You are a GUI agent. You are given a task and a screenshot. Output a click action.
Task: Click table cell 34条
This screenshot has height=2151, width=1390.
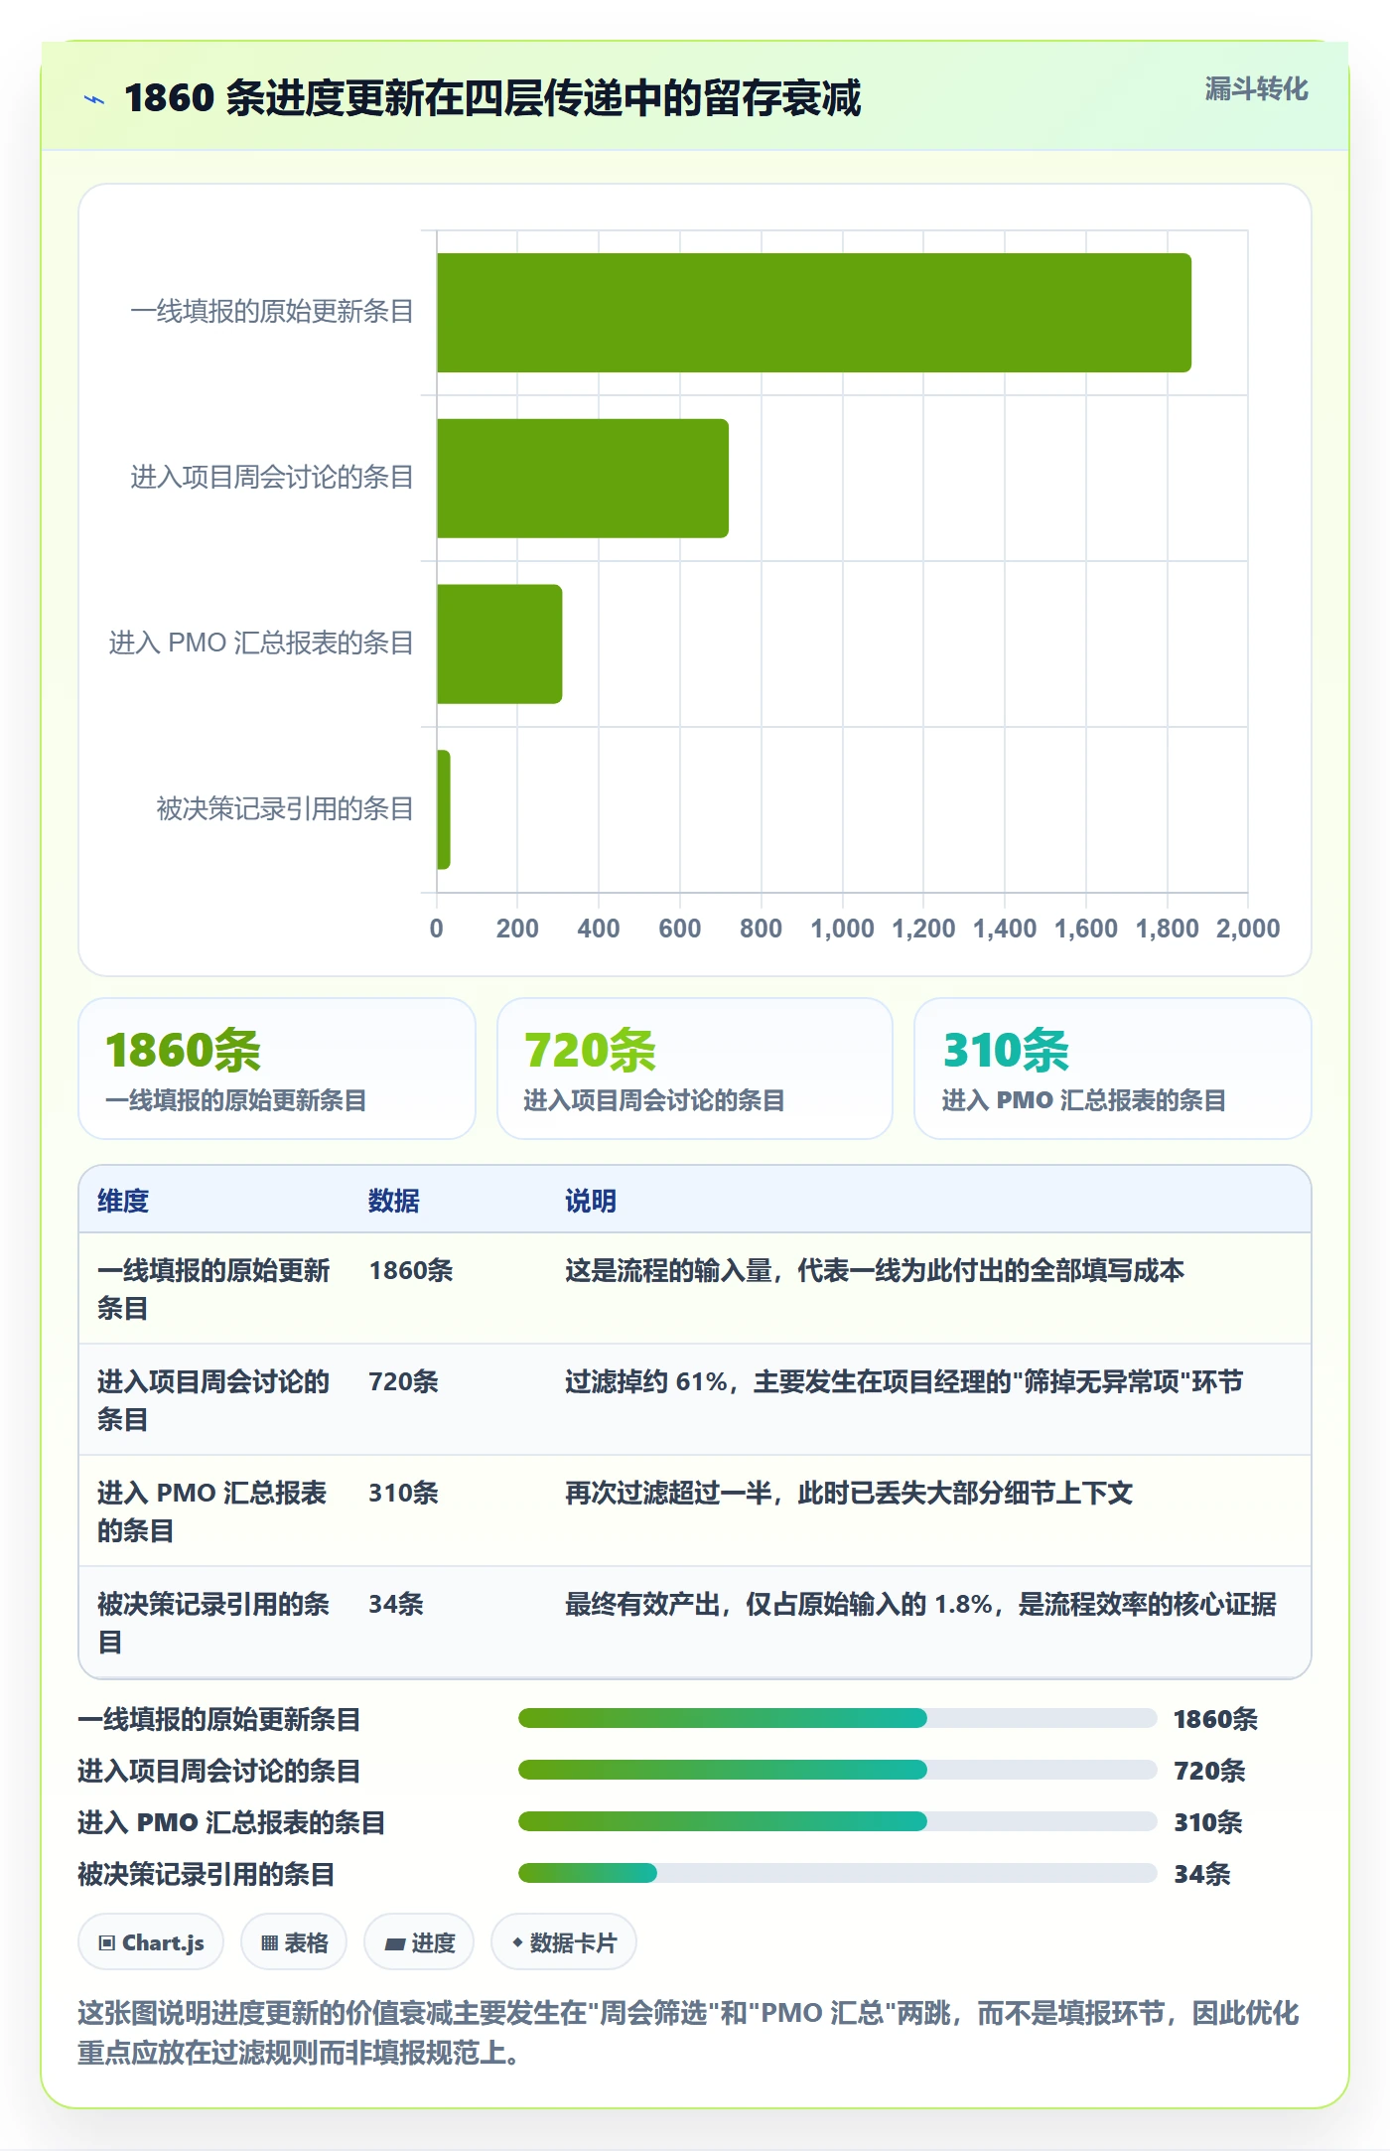[396, 1604]
